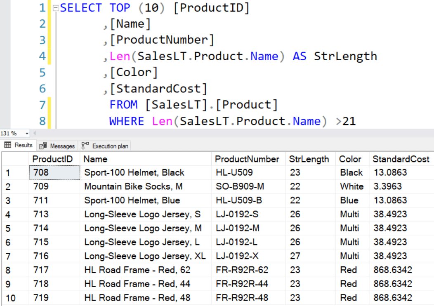
Task: Select Color cell Black
Action: point(352,173)
